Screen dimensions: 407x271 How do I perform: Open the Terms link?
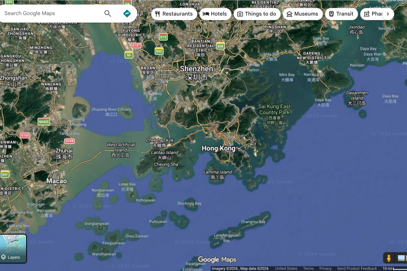308,268
